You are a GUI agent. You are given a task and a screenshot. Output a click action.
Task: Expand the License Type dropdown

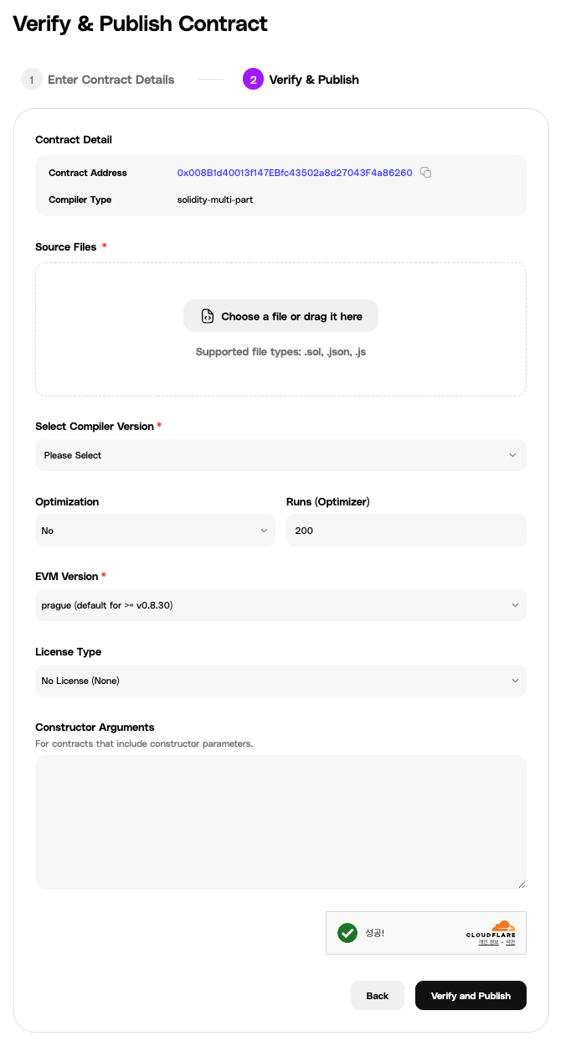(280, 681)
